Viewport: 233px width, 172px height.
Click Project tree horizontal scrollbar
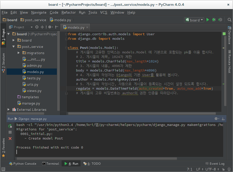point(25,114)
